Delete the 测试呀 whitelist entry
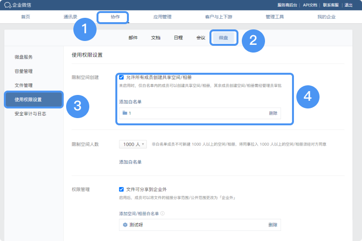362x241 pixels. click(273, 225)
